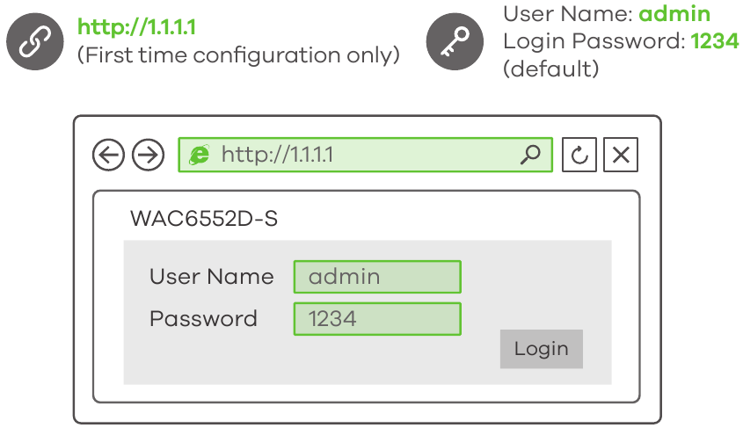
Task: Click the http://1.1.1.1 address bar field
Action: pyautogui.click(x=365, y=156)
